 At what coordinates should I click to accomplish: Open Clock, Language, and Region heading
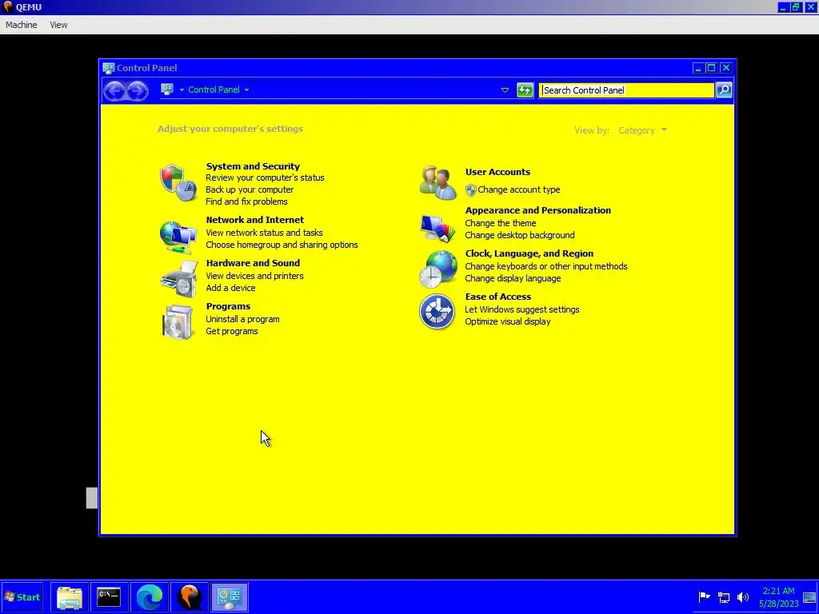click(x=529, y=253)
